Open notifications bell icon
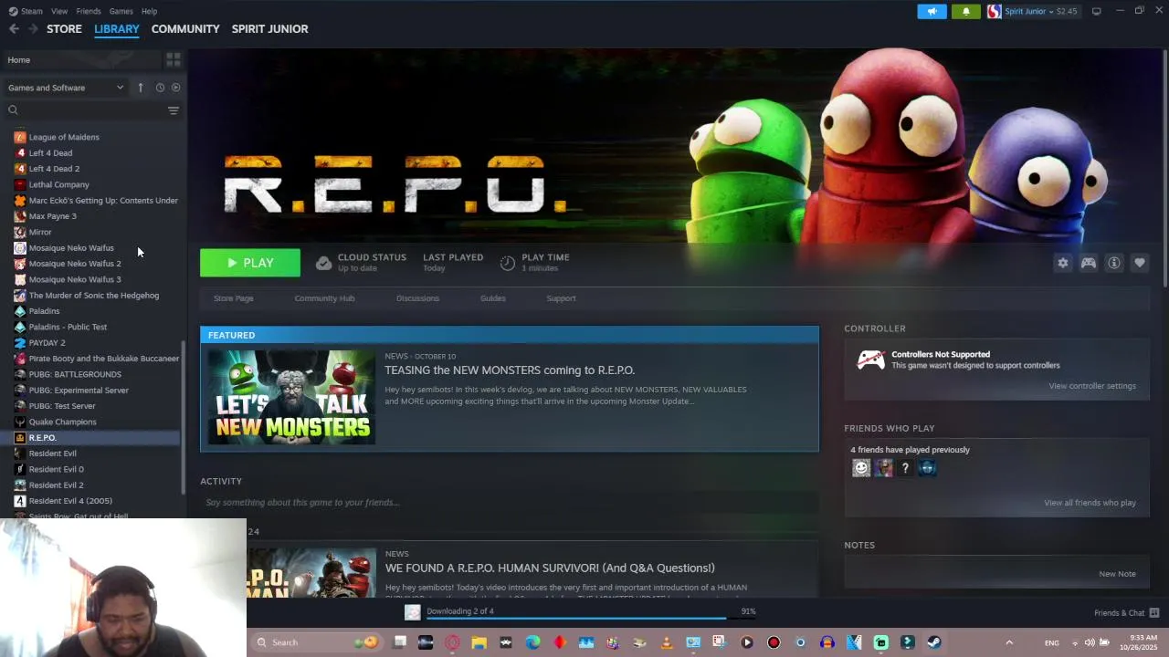The width and height of the screenshot is (1169, 657). coord(966,11)
